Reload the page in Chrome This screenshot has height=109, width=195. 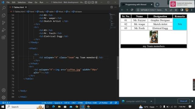132,10
